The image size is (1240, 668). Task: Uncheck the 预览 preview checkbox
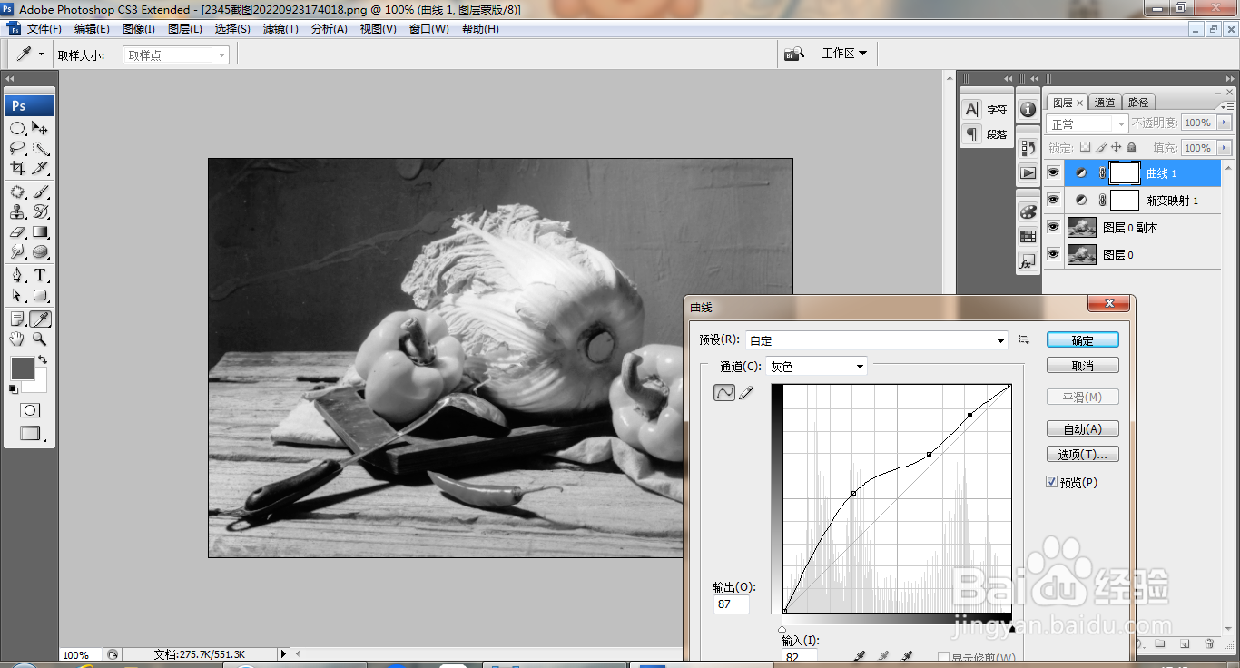tap(1052, 482)
